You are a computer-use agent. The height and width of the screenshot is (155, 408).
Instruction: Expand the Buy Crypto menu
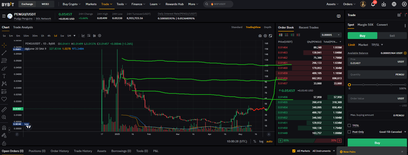(72, 4)
